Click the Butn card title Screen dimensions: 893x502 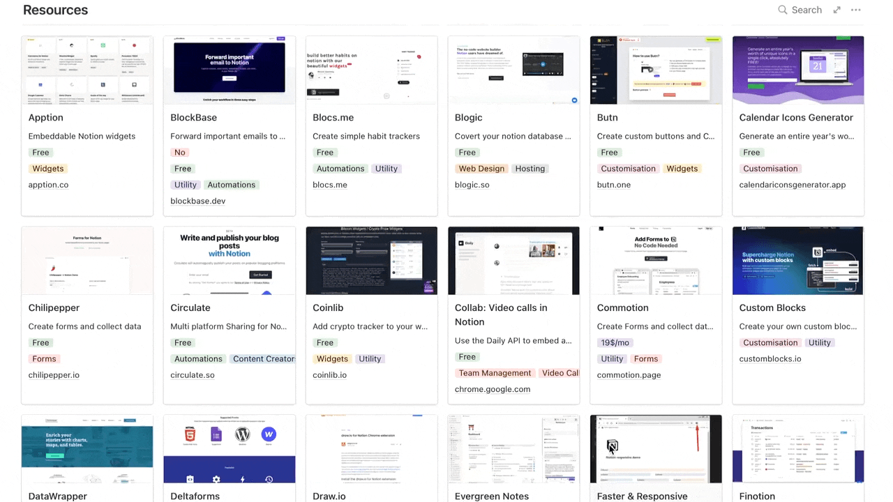(608, 118)
